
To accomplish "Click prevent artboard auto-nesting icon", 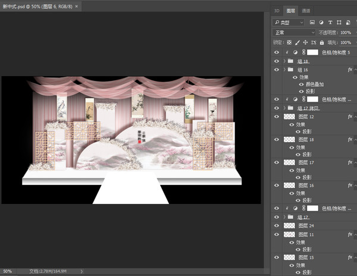I will click(x=314, y=43).
